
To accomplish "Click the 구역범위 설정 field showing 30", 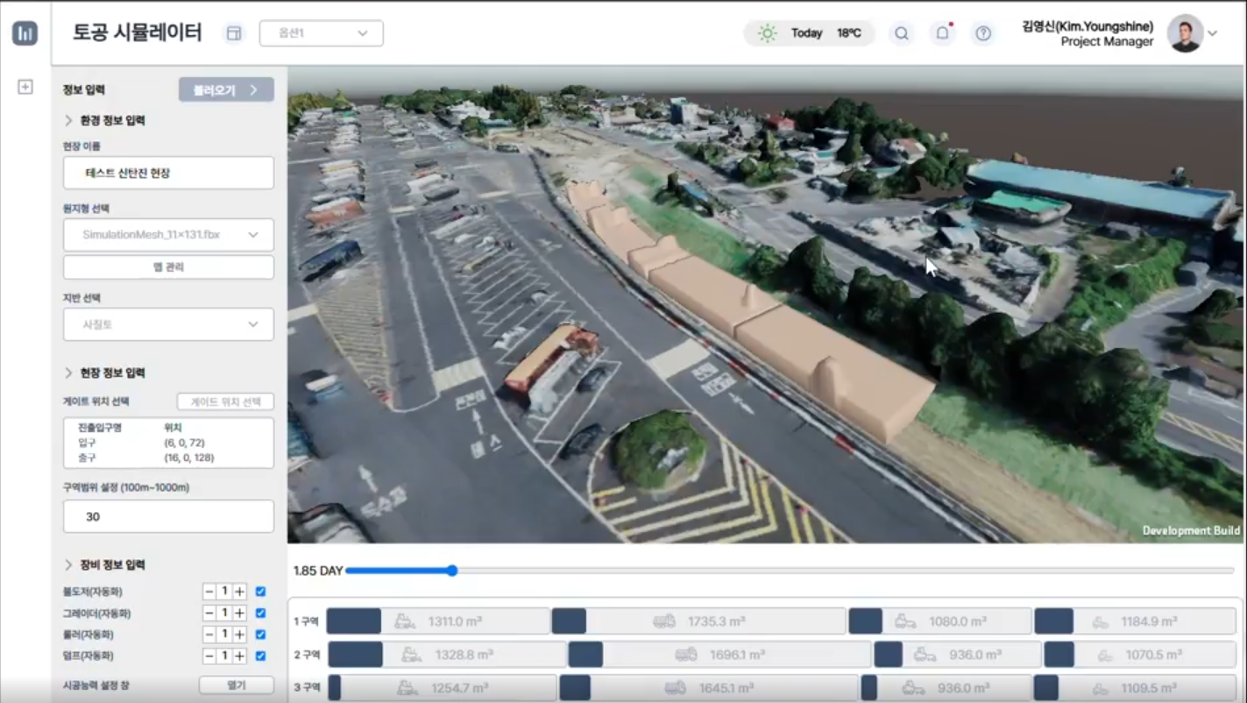I will pos(168,516).
